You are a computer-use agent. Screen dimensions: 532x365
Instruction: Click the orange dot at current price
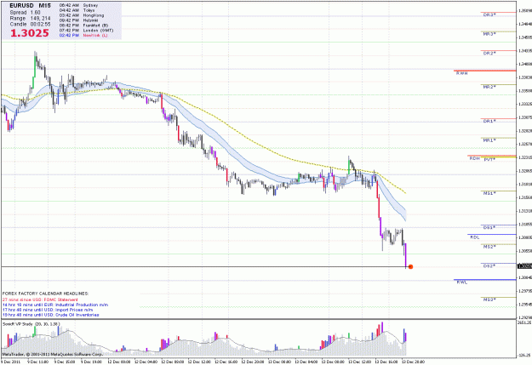410,267
